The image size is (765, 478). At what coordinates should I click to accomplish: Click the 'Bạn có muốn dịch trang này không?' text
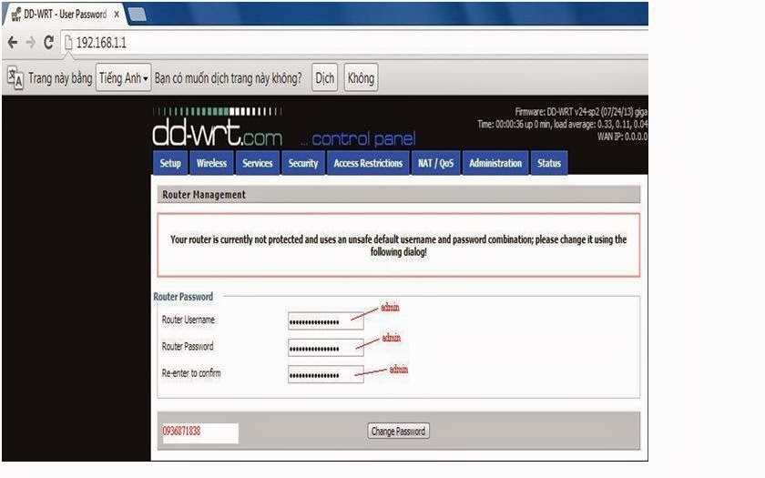coord(229,78)
